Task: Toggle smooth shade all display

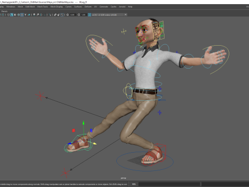Action: [x=12, y=15]
